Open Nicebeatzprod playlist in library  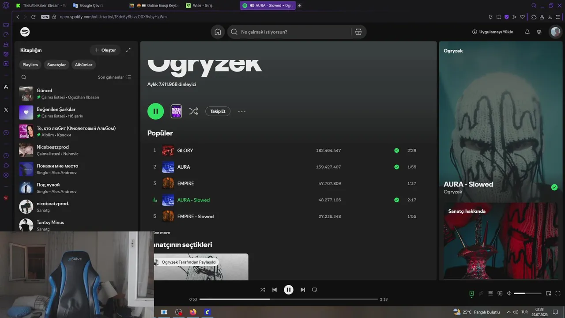(x=75, y=150)
